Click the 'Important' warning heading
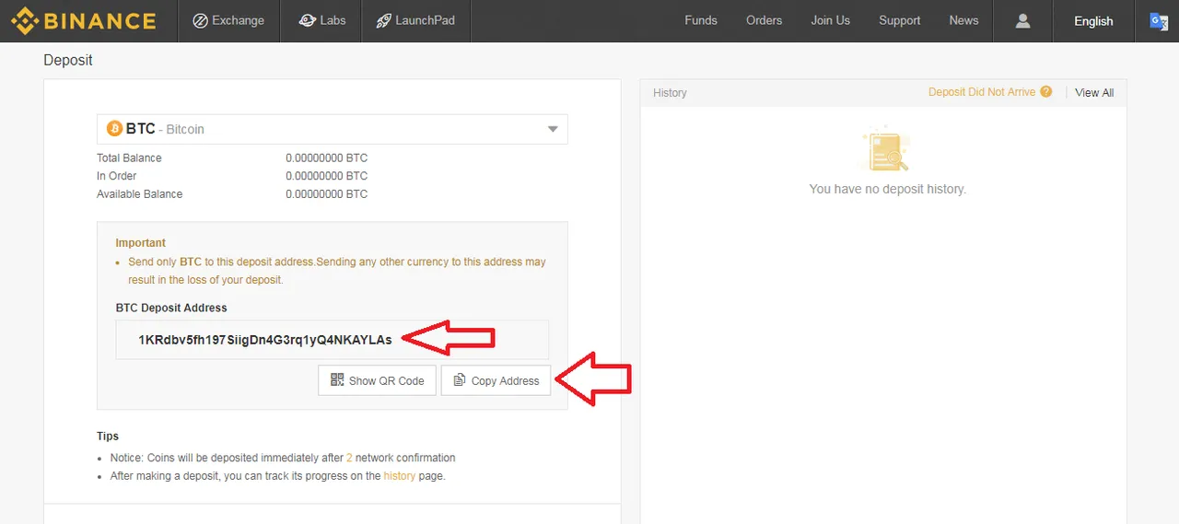 click(x=140, y=243)
